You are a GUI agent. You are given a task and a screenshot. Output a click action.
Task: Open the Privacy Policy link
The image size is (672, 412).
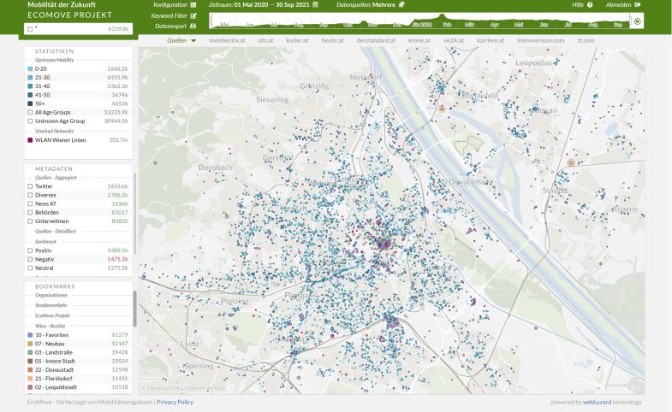175,402
